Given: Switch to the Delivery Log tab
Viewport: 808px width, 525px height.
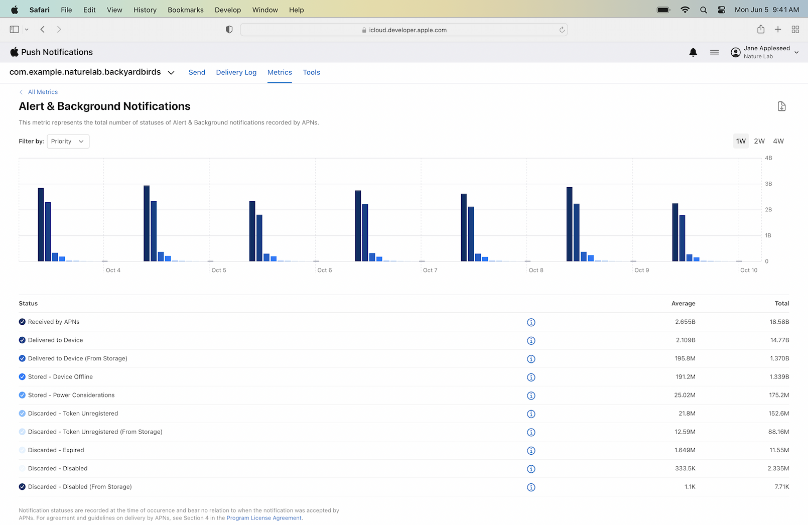Looking at the screenshot, I should click(x=236, y=72).
